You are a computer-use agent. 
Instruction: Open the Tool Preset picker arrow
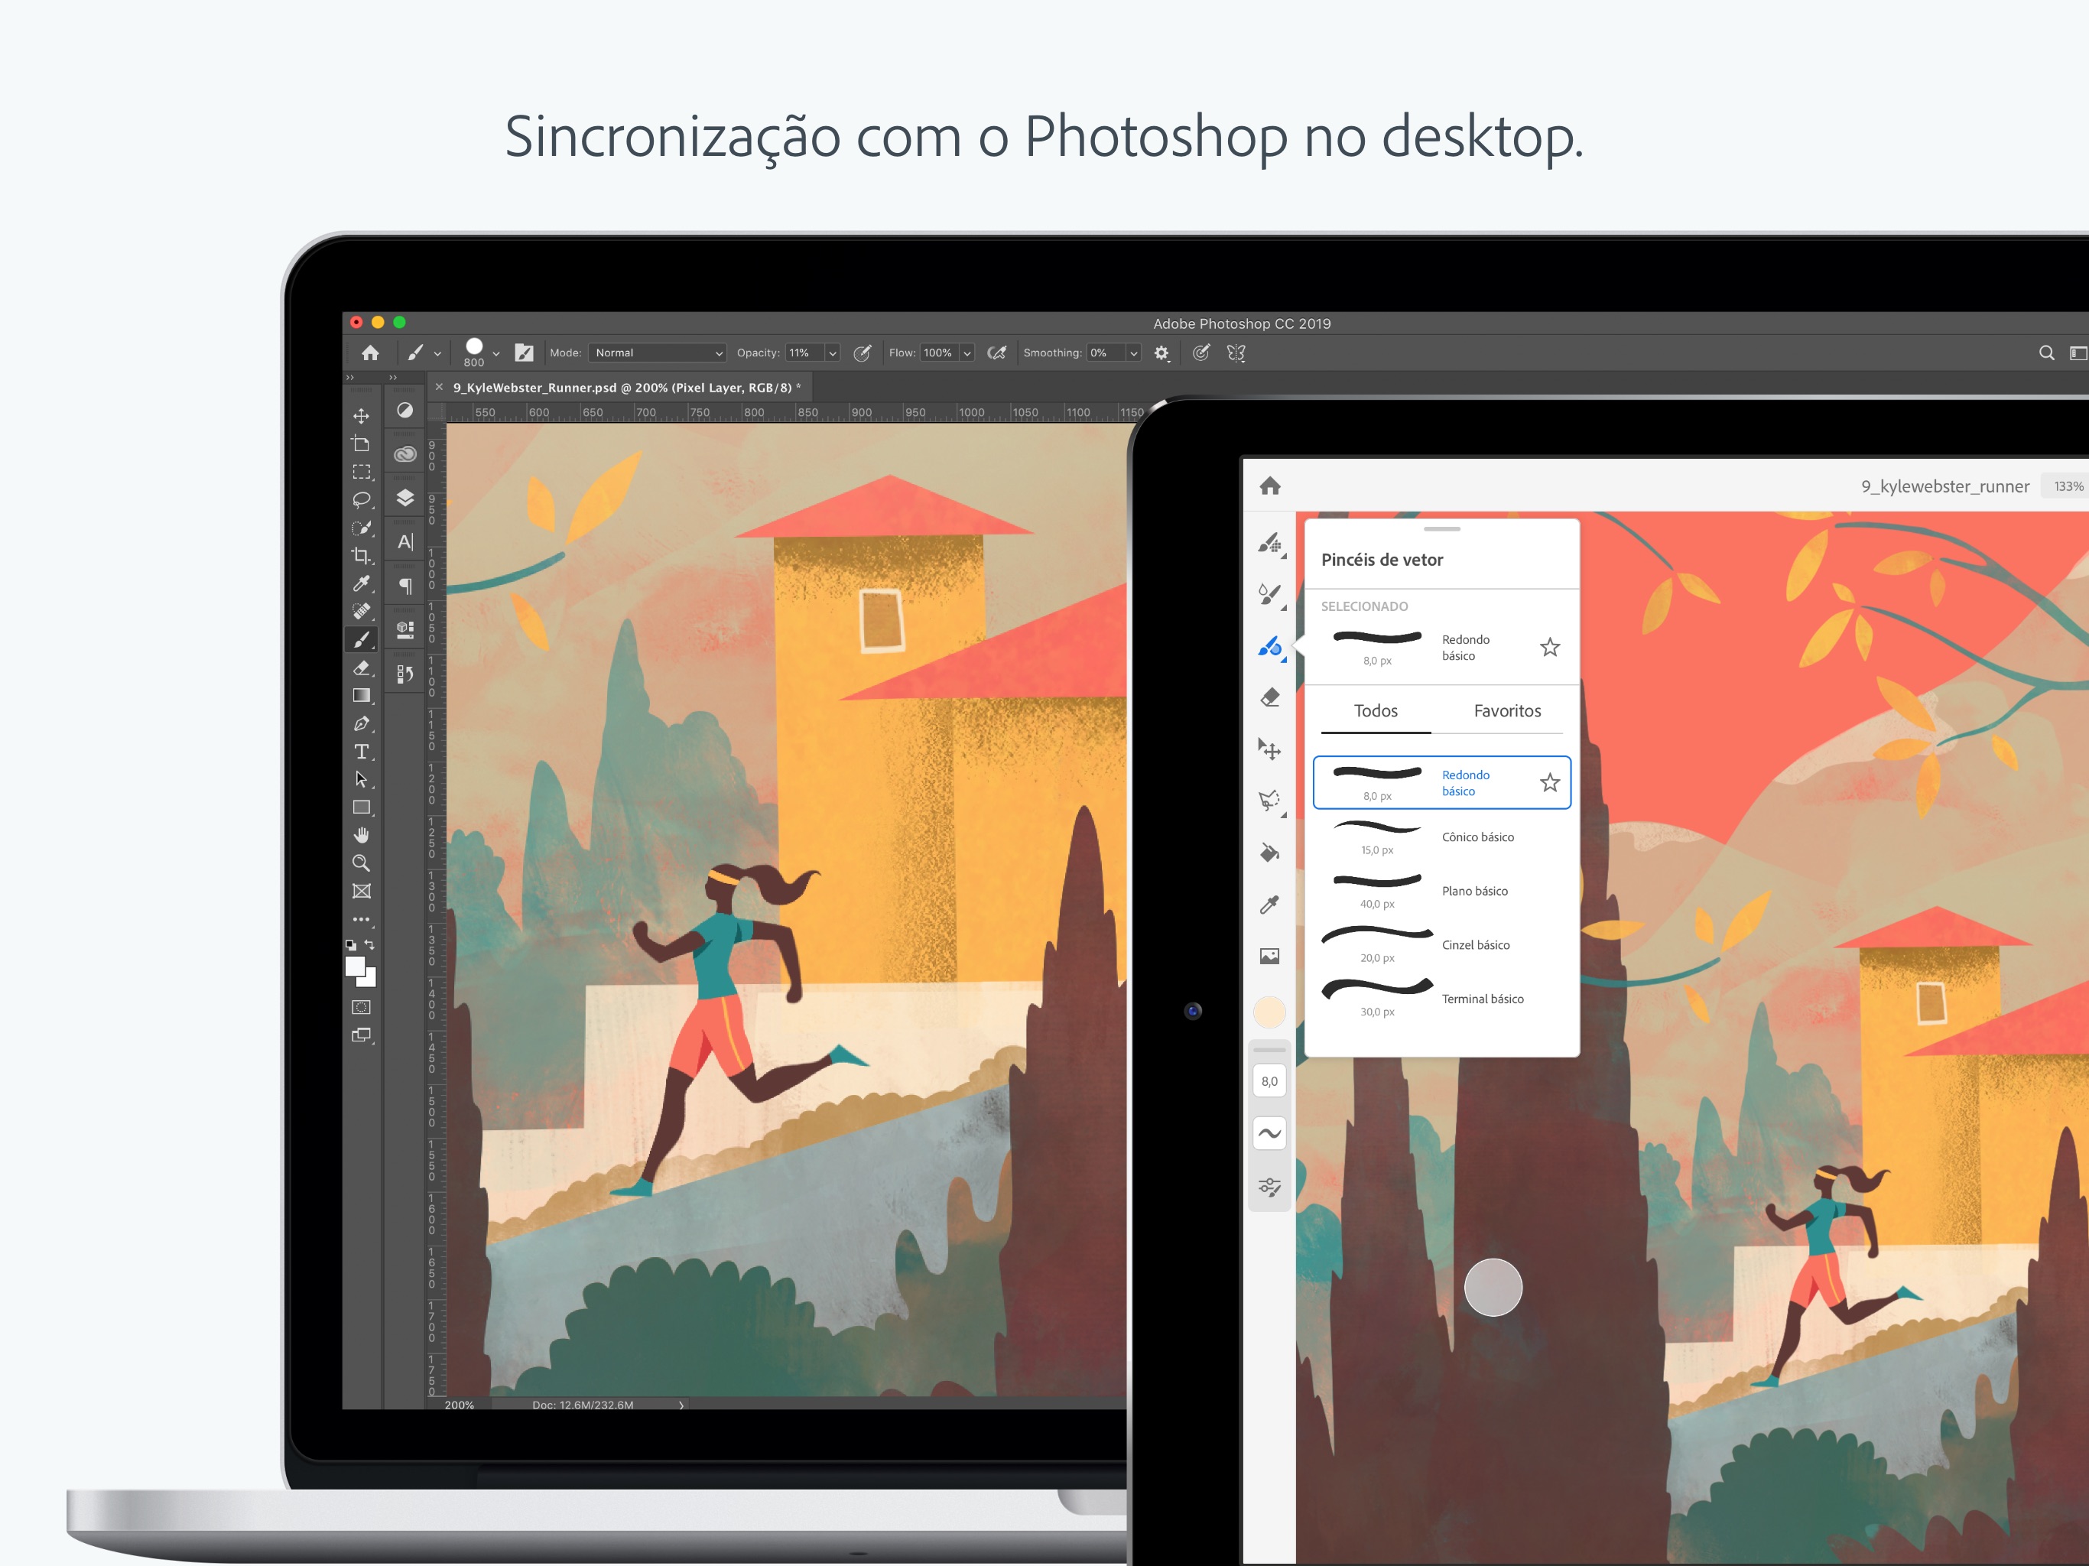pos(437,353)
